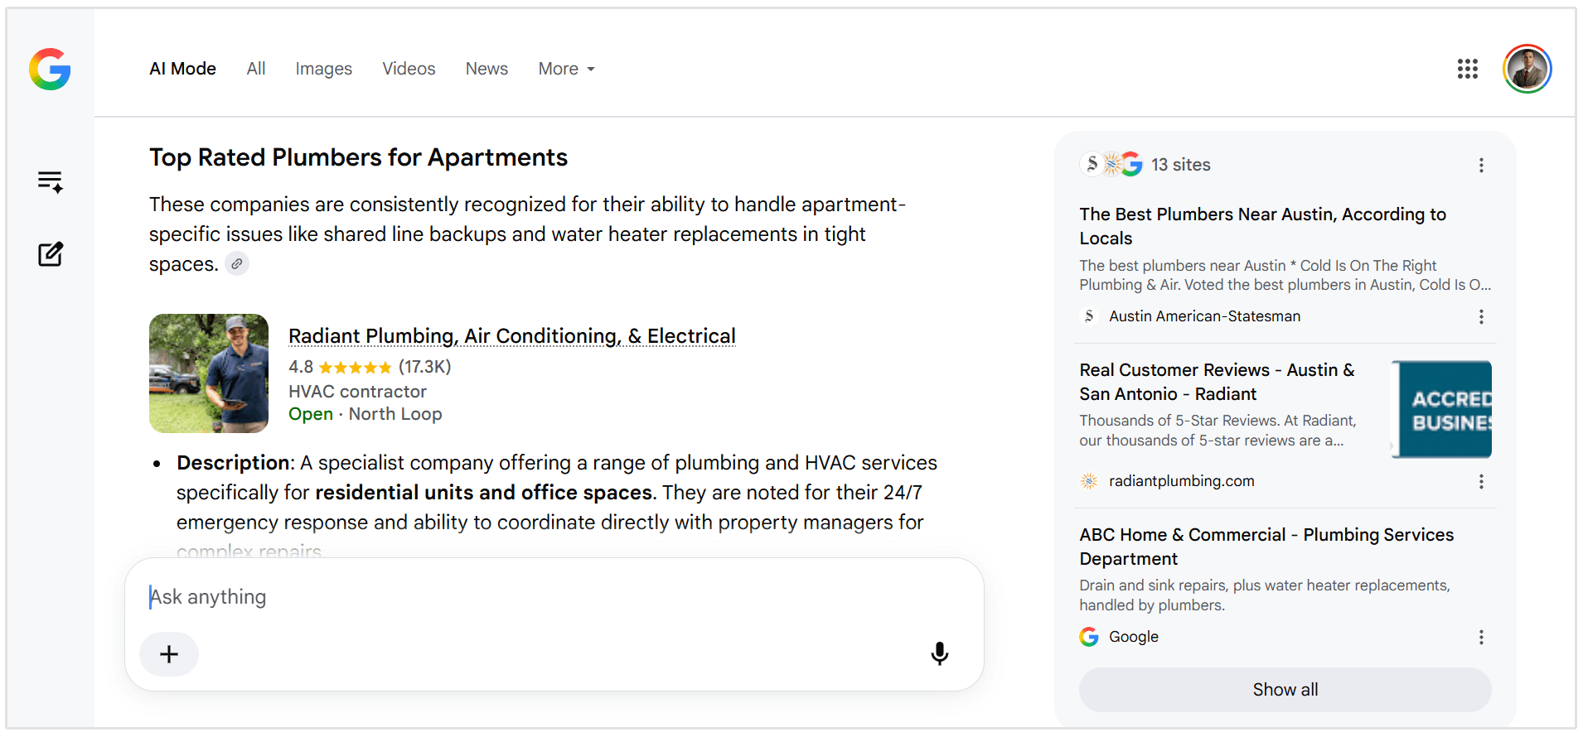The height and width of the screenshot is (737, 1583).
Task: Select the AI Mode tab
Action: [182, 69]
